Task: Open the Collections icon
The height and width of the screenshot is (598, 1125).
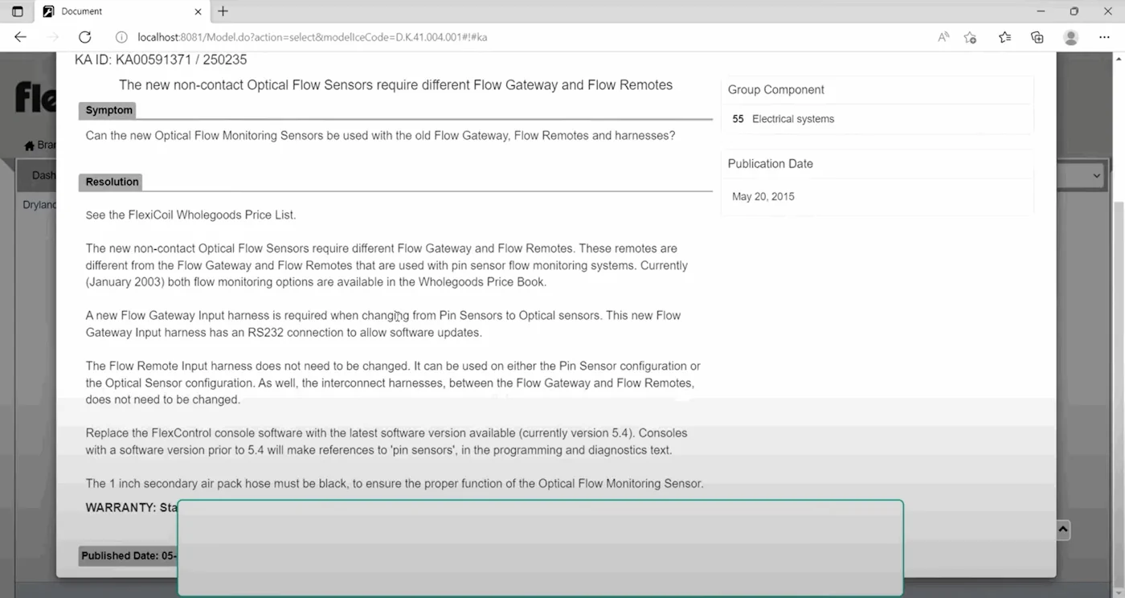Action: click(1037, 37)
